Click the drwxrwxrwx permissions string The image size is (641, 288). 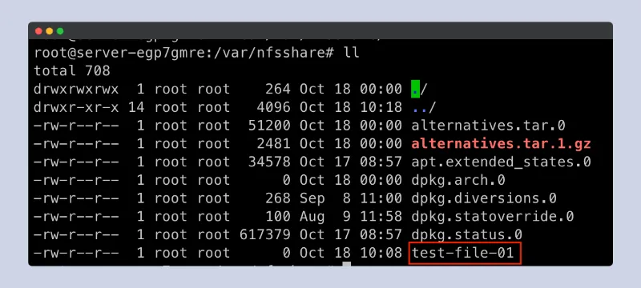point(76,90)
